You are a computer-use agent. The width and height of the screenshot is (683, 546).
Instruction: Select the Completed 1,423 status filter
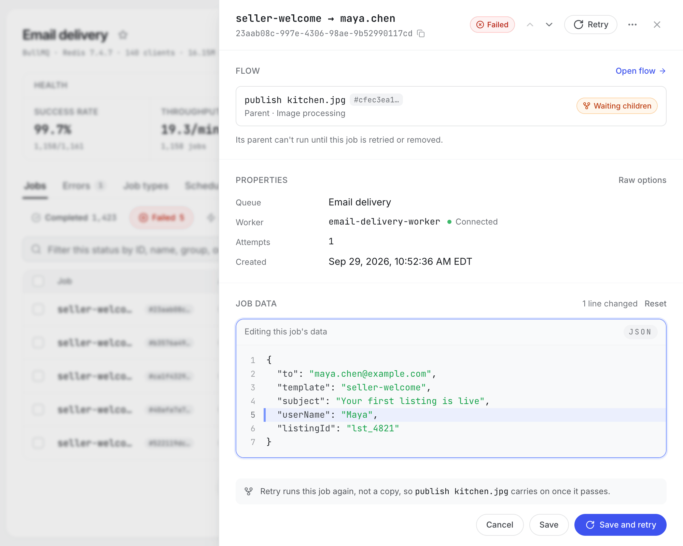click(74, 218)
